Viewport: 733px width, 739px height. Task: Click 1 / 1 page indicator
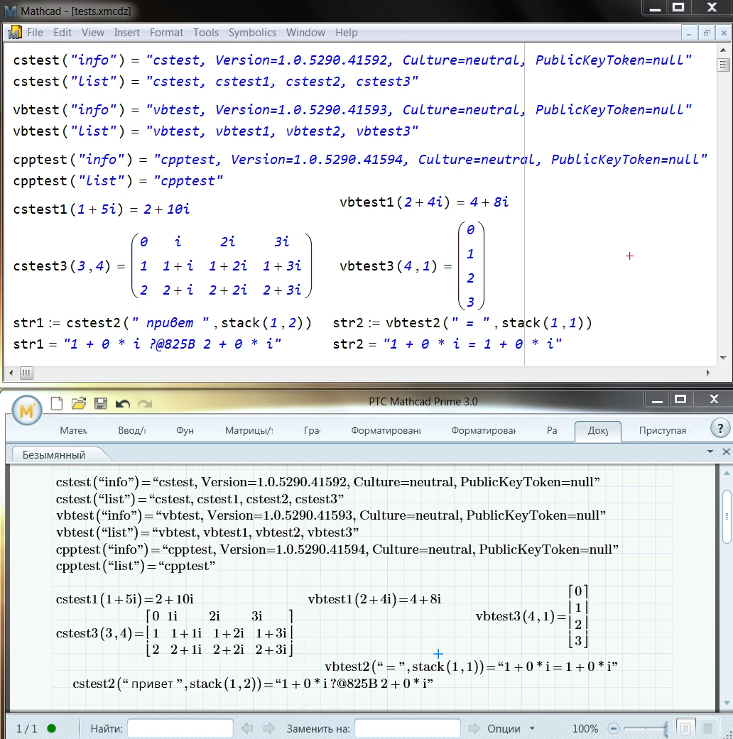pyautogui.click(x=26, y=728)
